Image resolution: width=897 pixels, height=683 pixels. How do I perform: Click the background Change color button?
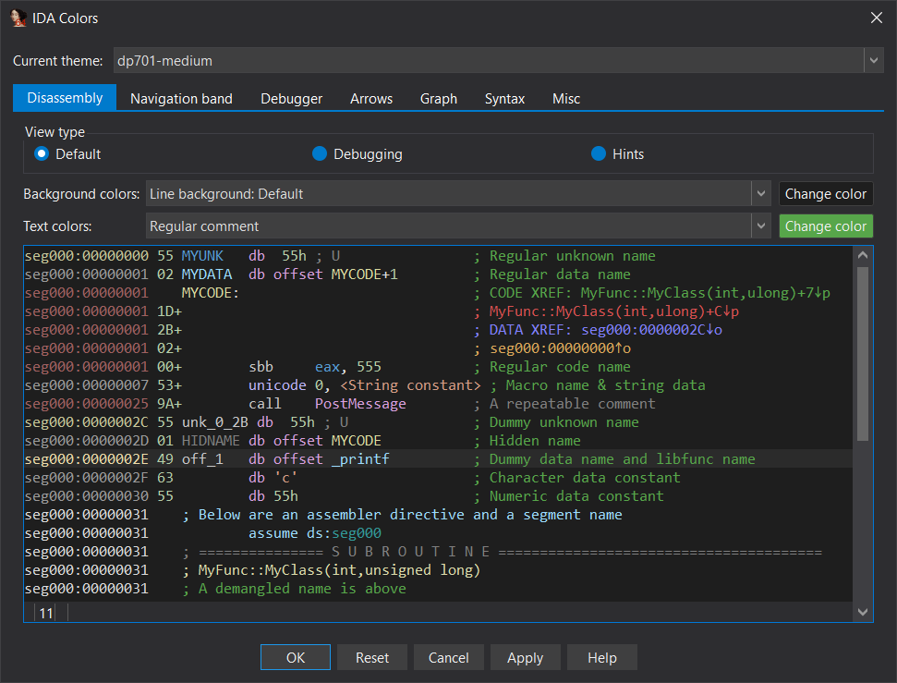click(x=825, y=194)
